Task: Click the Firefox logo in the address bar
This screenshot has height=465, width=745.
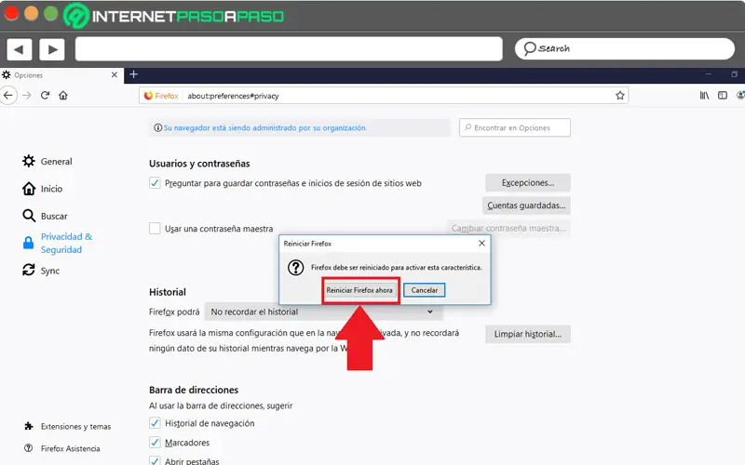Action: click(x=149, y=96)
